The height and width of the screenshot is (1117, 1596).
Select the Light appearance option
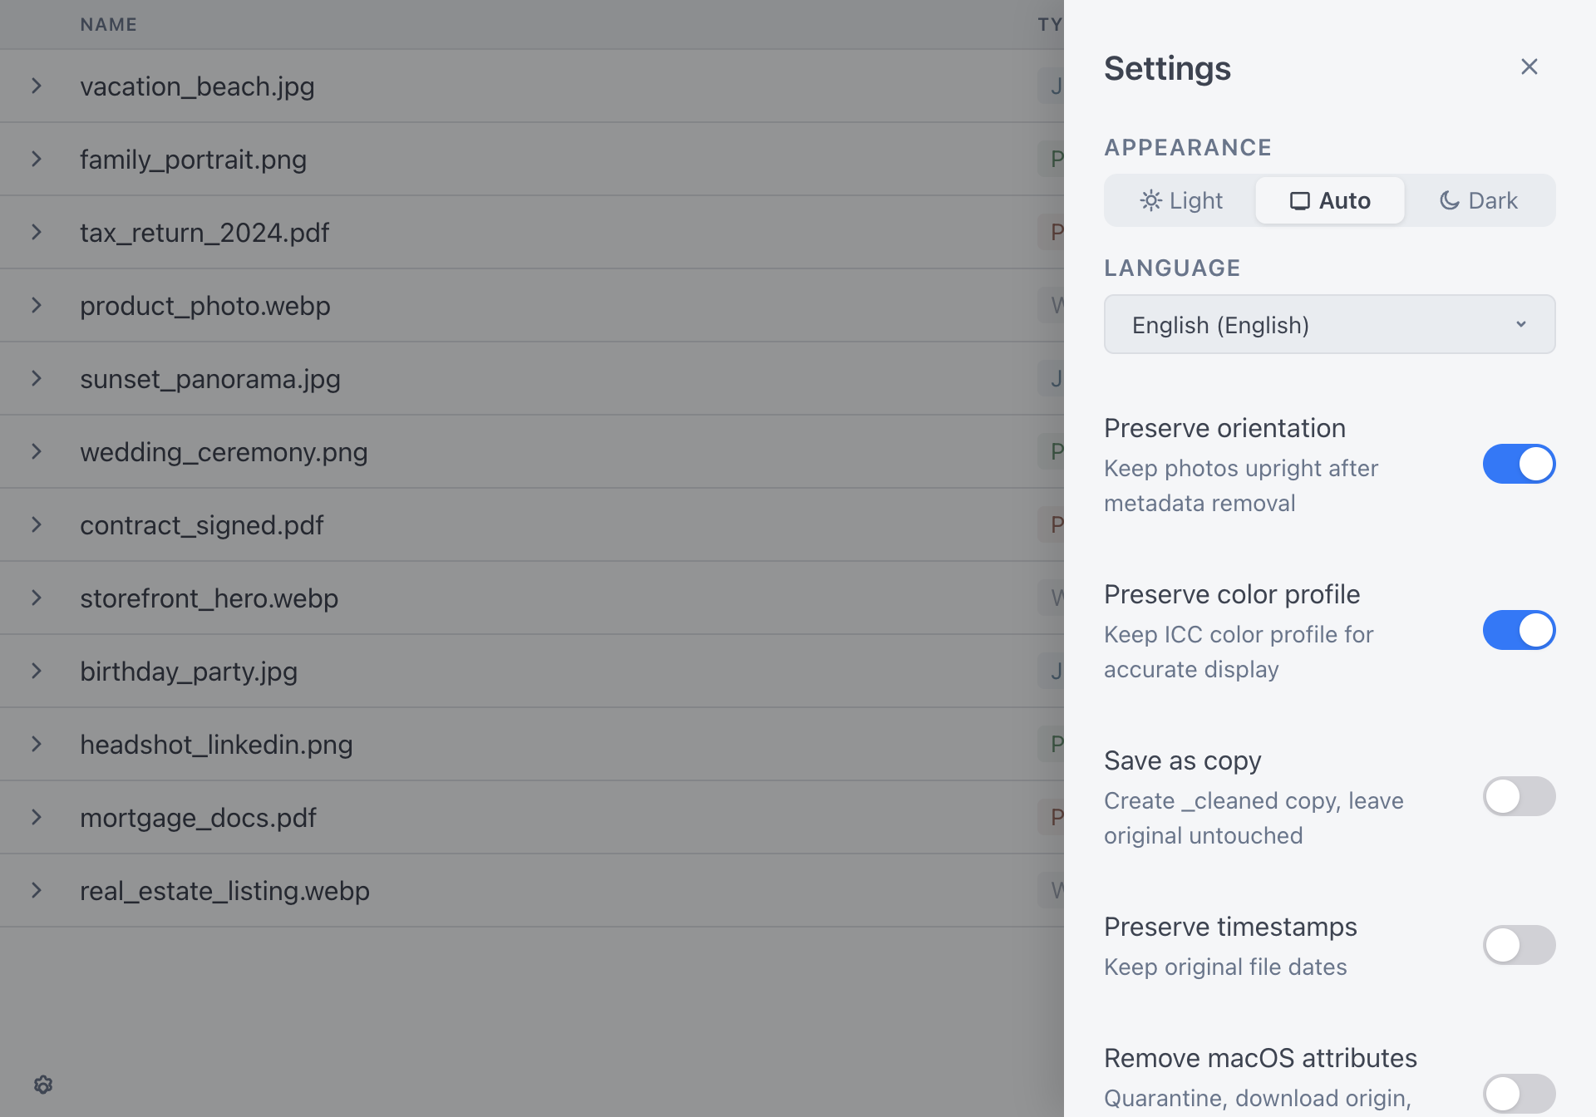1180,200
